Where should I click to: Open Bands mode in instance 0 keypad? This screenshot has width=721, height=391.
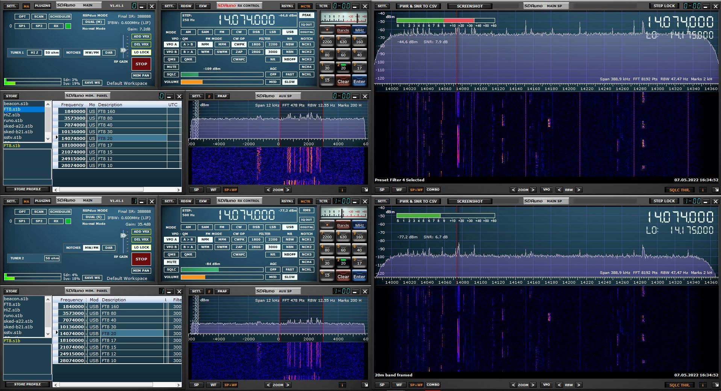coord(343,30)
